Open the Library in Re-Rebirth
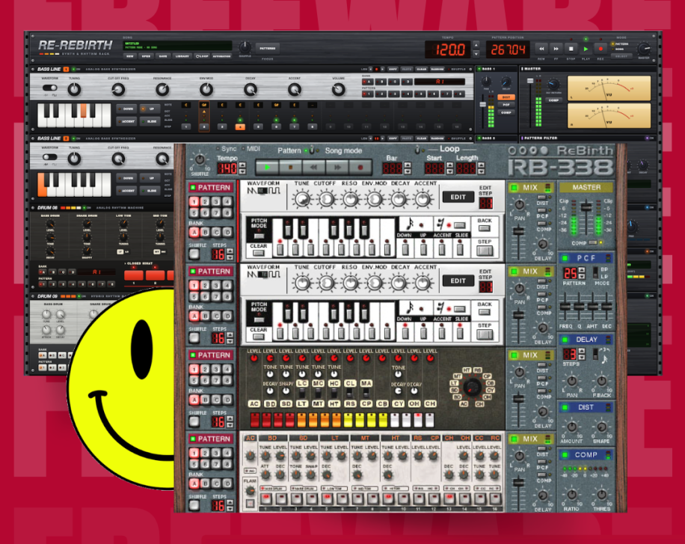This screenshot has height=544, width=685. pos(182,56)
